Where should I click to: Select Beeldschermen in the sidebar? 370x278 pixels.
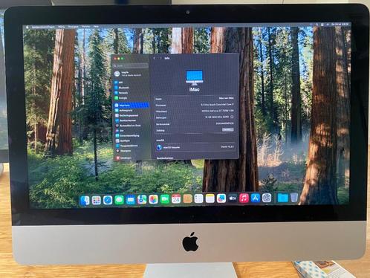pyautogui.click(x=131, y=120)
